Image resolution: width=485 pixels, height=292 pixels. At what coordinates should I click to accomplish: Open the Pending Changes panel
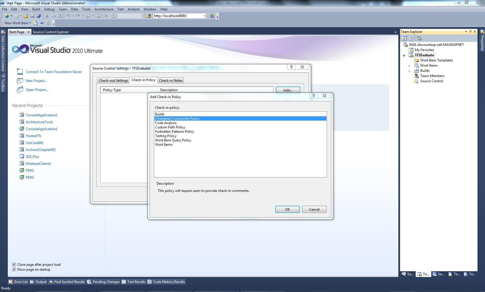tap(103, 282)
